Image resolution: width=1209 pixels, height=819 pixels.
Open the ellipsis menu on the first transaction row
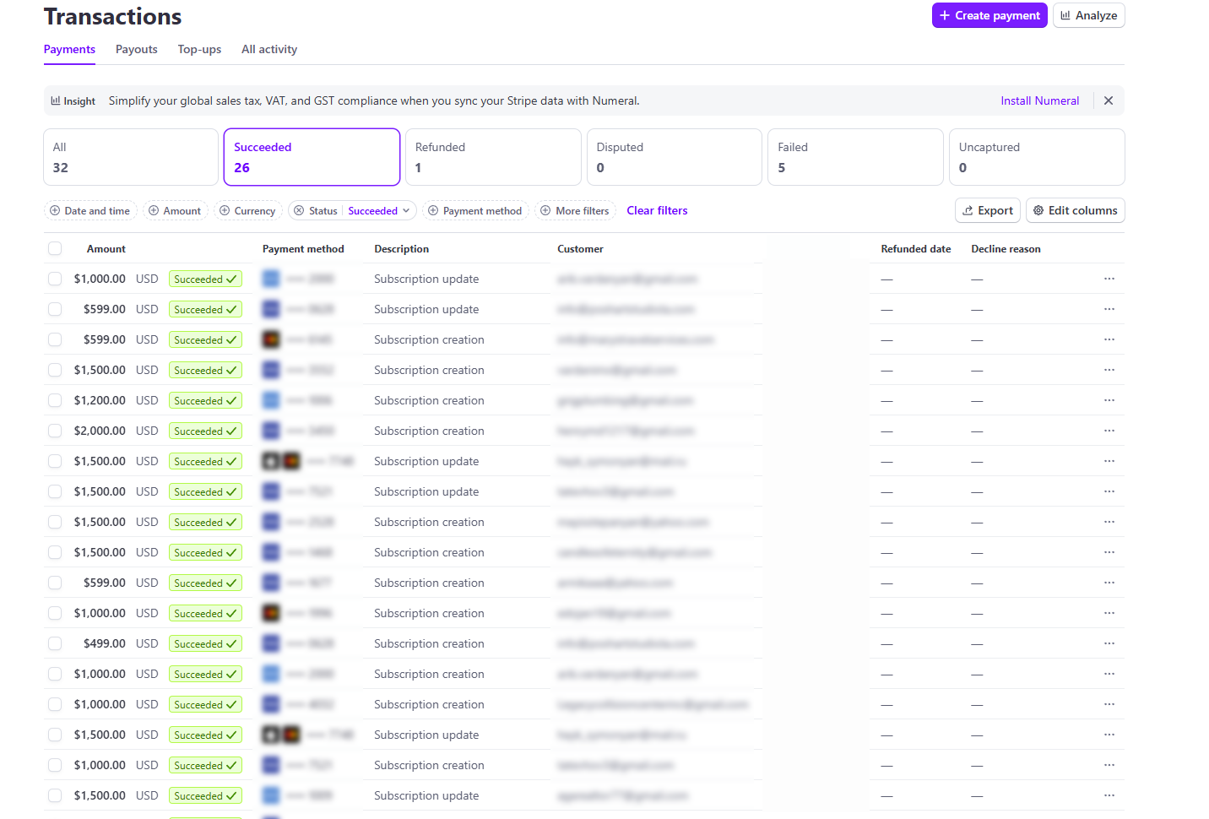pos(1109,278)
